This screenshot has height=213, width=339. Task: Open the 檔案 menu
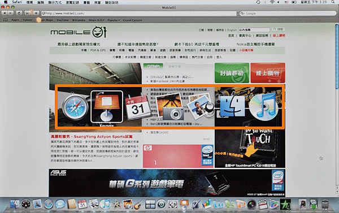[29, 2]
